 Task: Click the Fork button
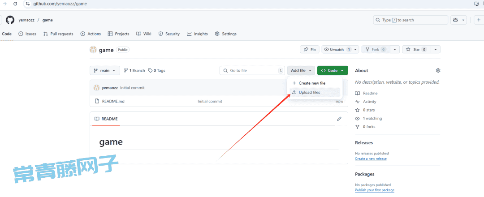pyautogui.click(x=376, y=49)
